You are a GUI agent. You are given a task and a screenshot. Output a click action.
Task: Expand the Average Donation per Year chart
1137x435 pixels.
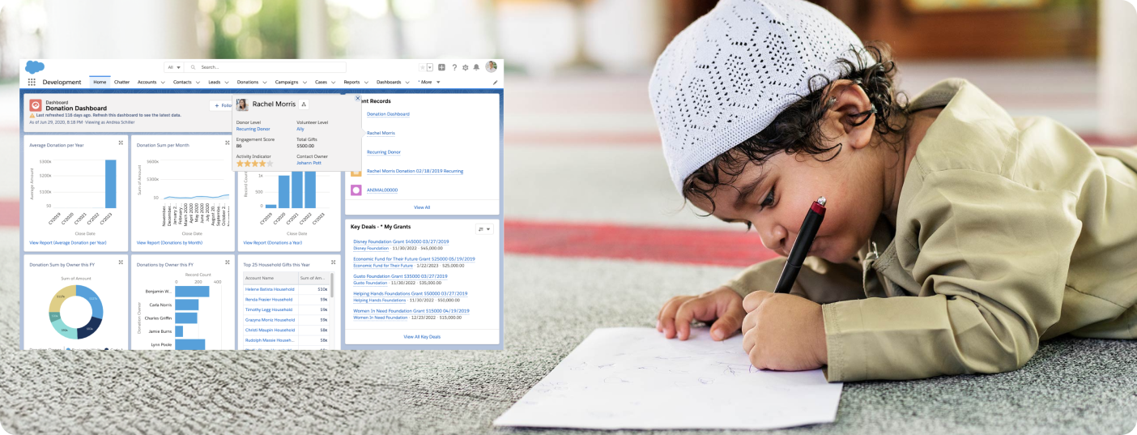[x=121, y=143]
